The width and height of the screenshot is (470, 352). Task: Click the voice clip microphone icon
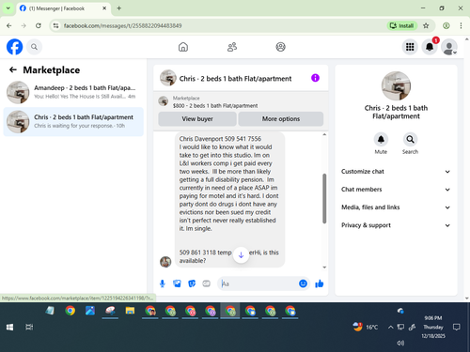click(x=163, y=283)
